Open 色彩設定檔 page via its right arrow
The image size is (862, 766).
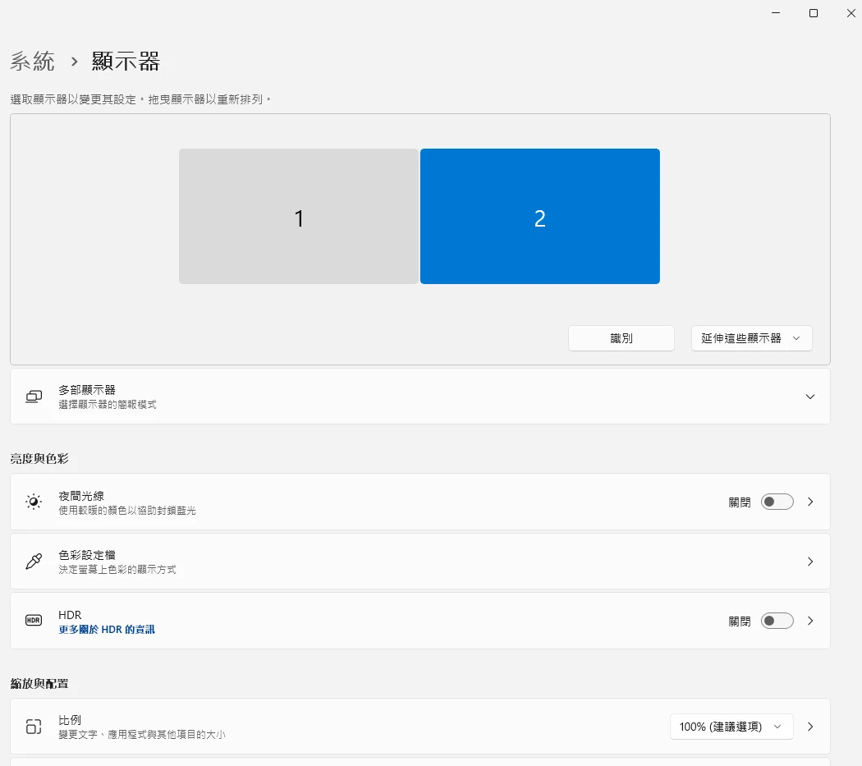coord(810,562)
